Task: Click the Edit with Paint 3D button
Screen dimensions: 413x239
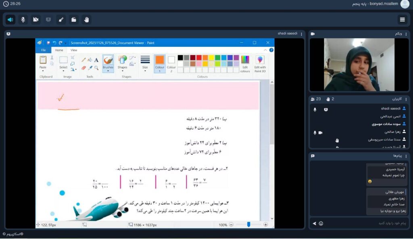Action: tap(260, 64)
